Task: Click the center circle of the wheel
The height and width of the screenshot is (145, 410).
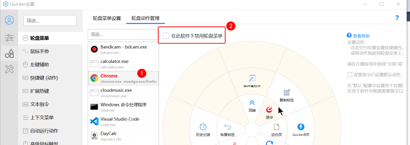Action: click(252, 130)
